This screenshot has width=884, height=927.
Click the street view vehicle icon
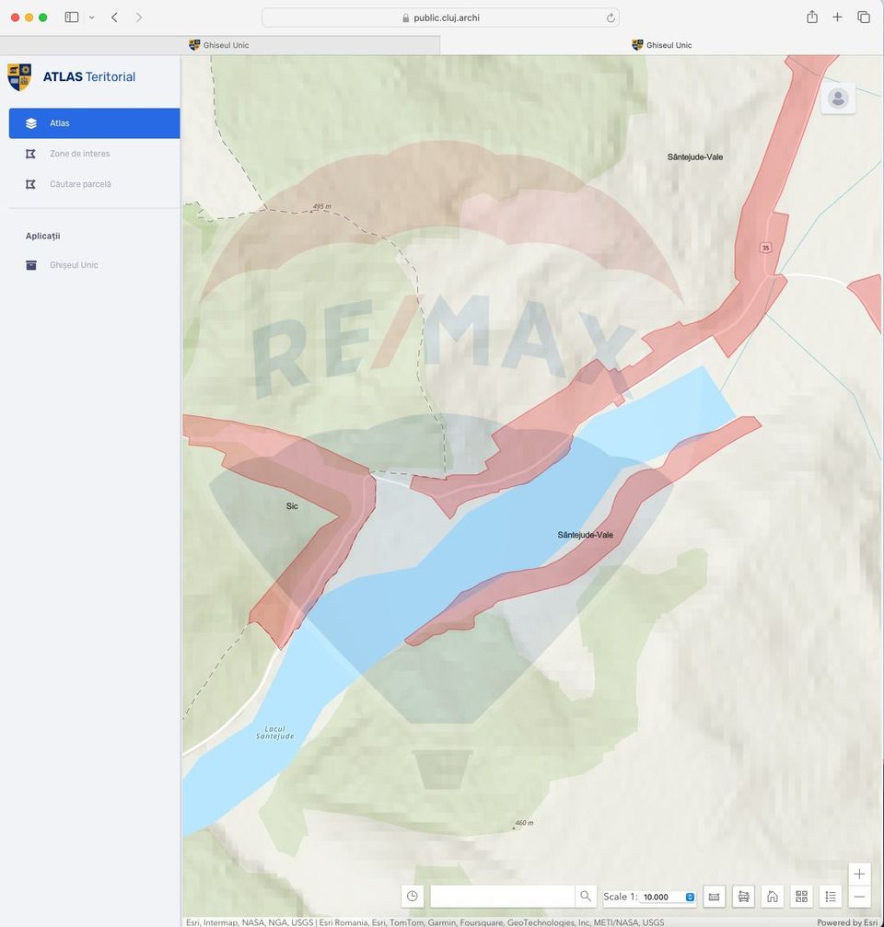(743, 896)
